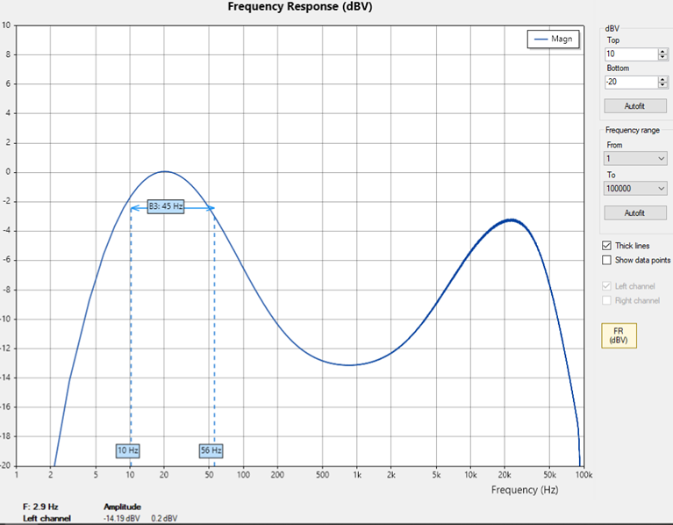Click the Frequency range Autofit button
673x525 pixels.
coord(634,212)
